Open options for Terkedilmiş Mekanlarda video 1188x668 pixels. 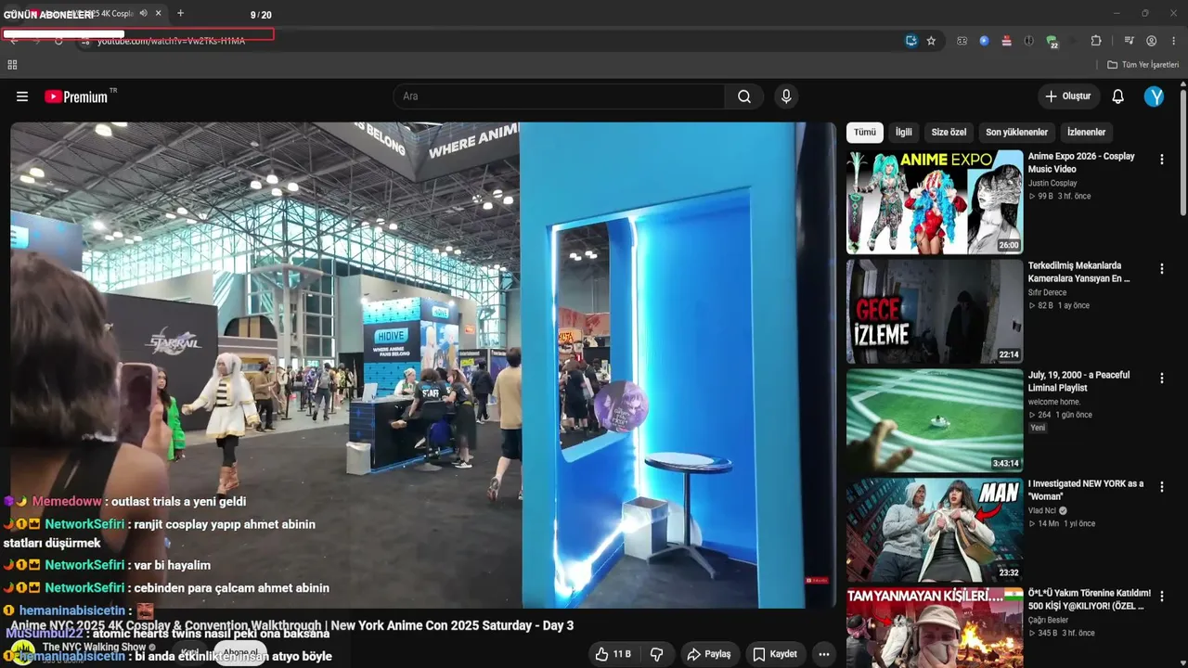(1161, 269)
